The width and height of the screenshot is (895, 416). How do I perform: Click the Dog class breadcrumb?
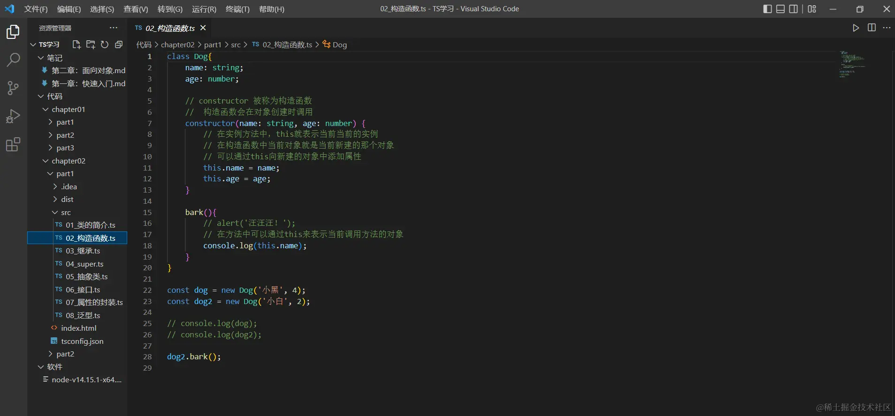(x=335, y=45)
